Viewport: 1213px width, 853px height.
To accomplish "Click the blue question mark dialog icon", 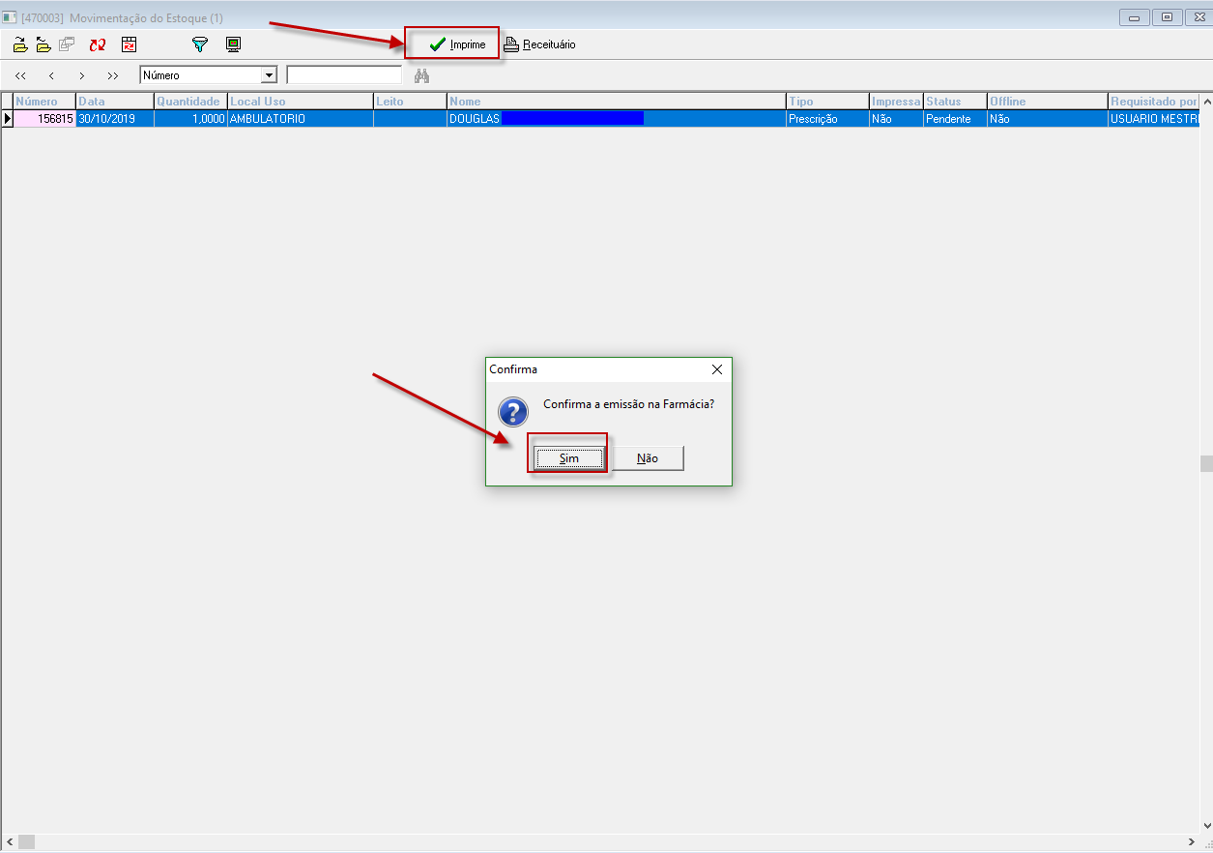I will (x=513, y=412).
